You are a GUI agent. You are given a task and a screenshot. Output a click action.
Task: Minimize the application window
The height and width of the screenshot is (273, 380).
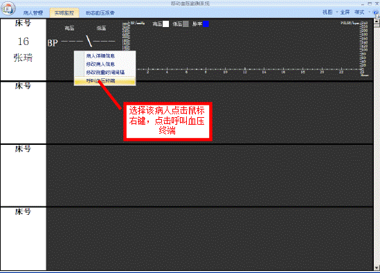[363, 3]
